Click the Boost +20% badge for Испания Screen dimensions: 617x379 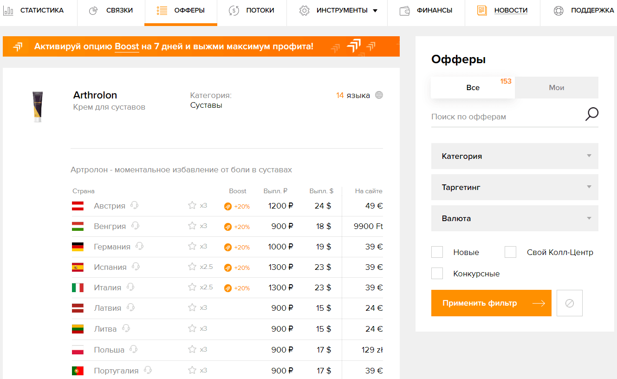point(237,268)
